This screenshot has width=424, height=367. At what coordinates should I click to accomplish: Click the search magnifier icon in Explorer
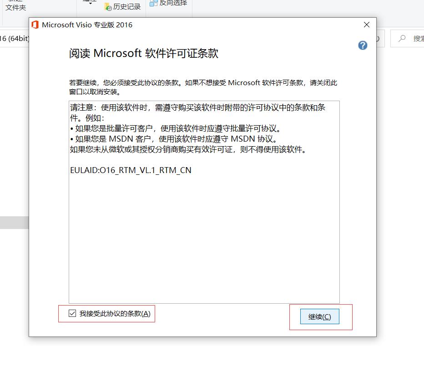pos(402,38)
